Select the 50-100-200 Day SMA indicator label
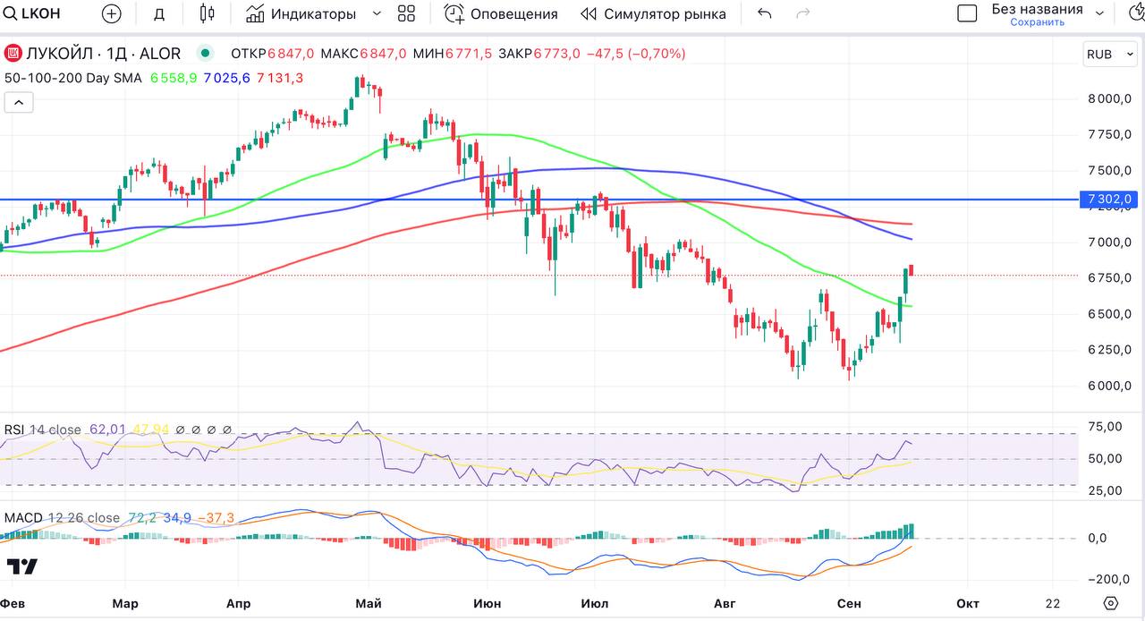The image size is (1145, 621). coord(73,78)
